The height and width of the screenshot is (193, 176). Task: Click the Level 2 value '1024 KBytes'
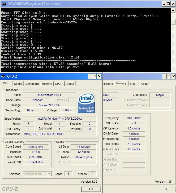tap(84, 157)
